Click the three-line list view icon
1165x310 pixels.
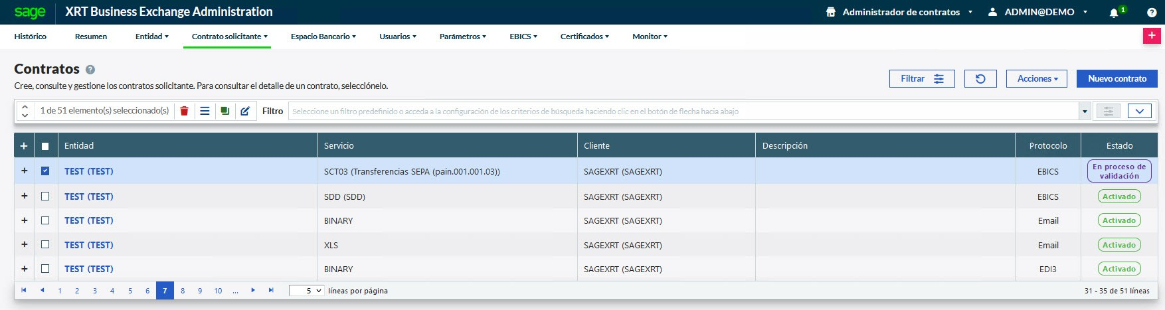coord(205,111)
